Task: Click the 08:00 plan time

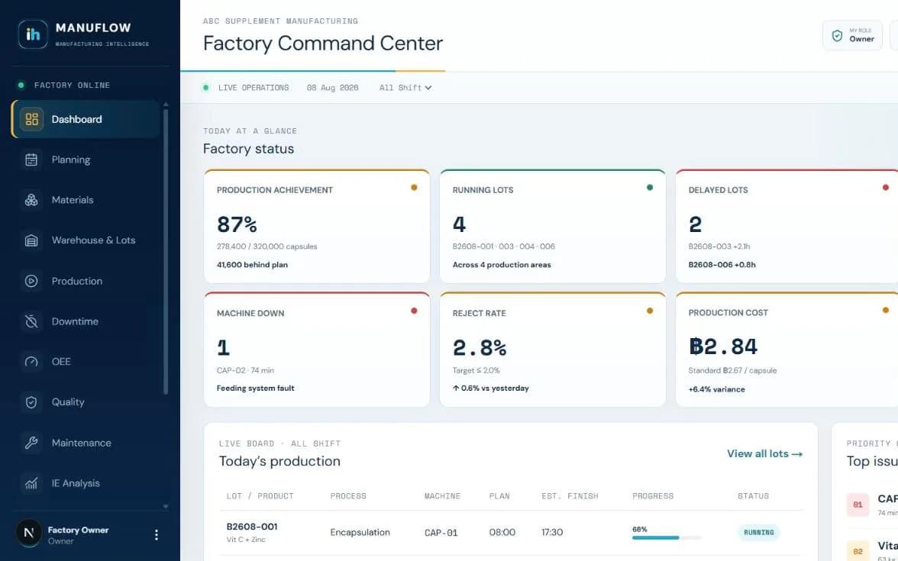Action: pos(502,533)
